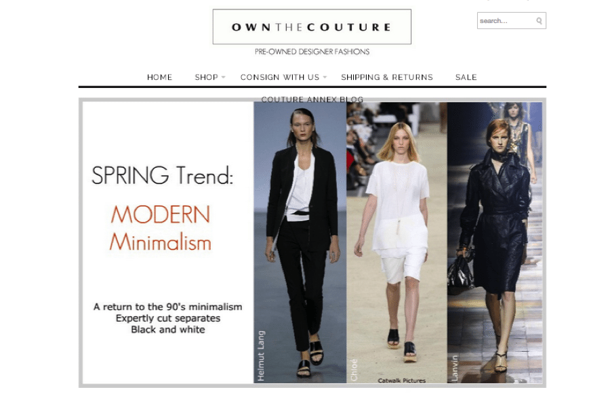Open the COUTURE ANNEX BLOG link
610x394 pixels.
point(312,100)
